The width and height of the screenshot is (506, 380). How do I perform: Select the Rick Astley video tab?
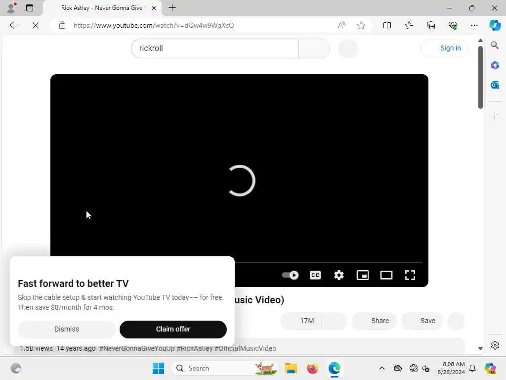[x=102, y=8]
